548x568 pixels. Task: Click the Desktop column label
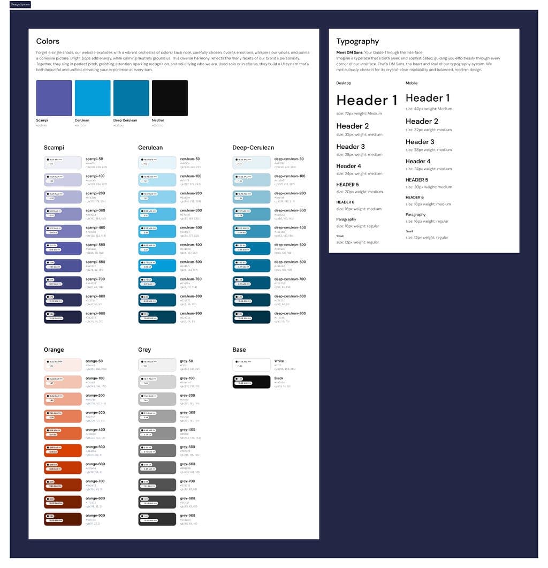pyautogui.click(x=344, y=83)
